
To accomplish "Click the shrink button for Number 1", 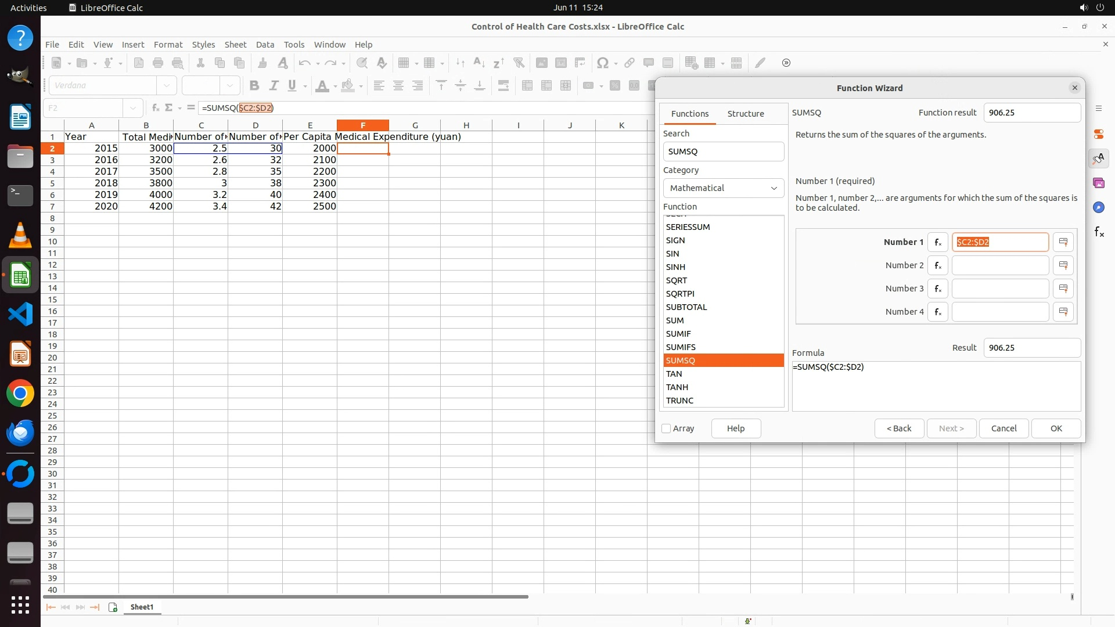I will (1063, 242).
